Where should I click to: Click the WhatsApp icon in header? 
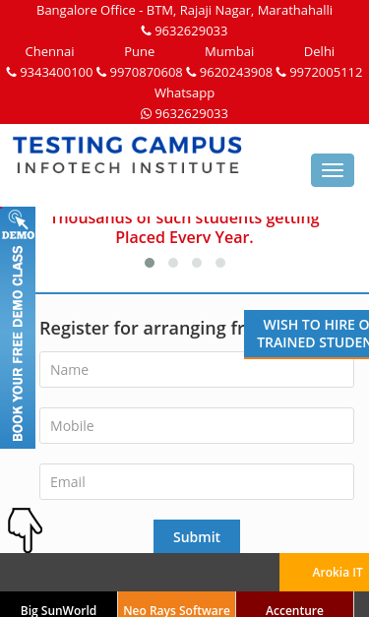coord(146,113)
